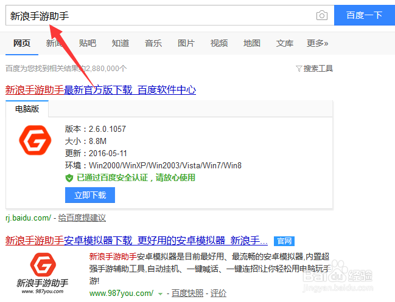This screenshot has height=302, width=395.
Task: Click the size text 大小：8.8M
Action: tap(86, 141)
